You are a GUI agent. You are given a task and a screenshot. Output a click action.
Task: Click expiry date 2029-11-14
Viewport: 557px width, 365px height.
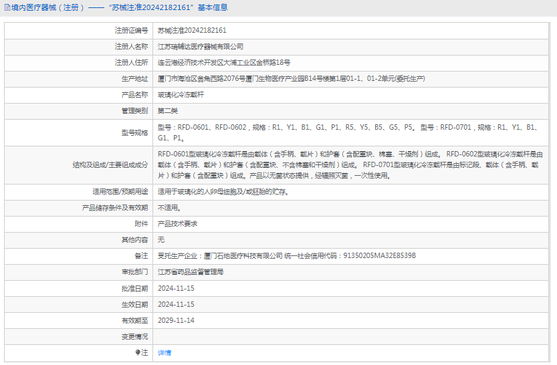click(176, 320)
